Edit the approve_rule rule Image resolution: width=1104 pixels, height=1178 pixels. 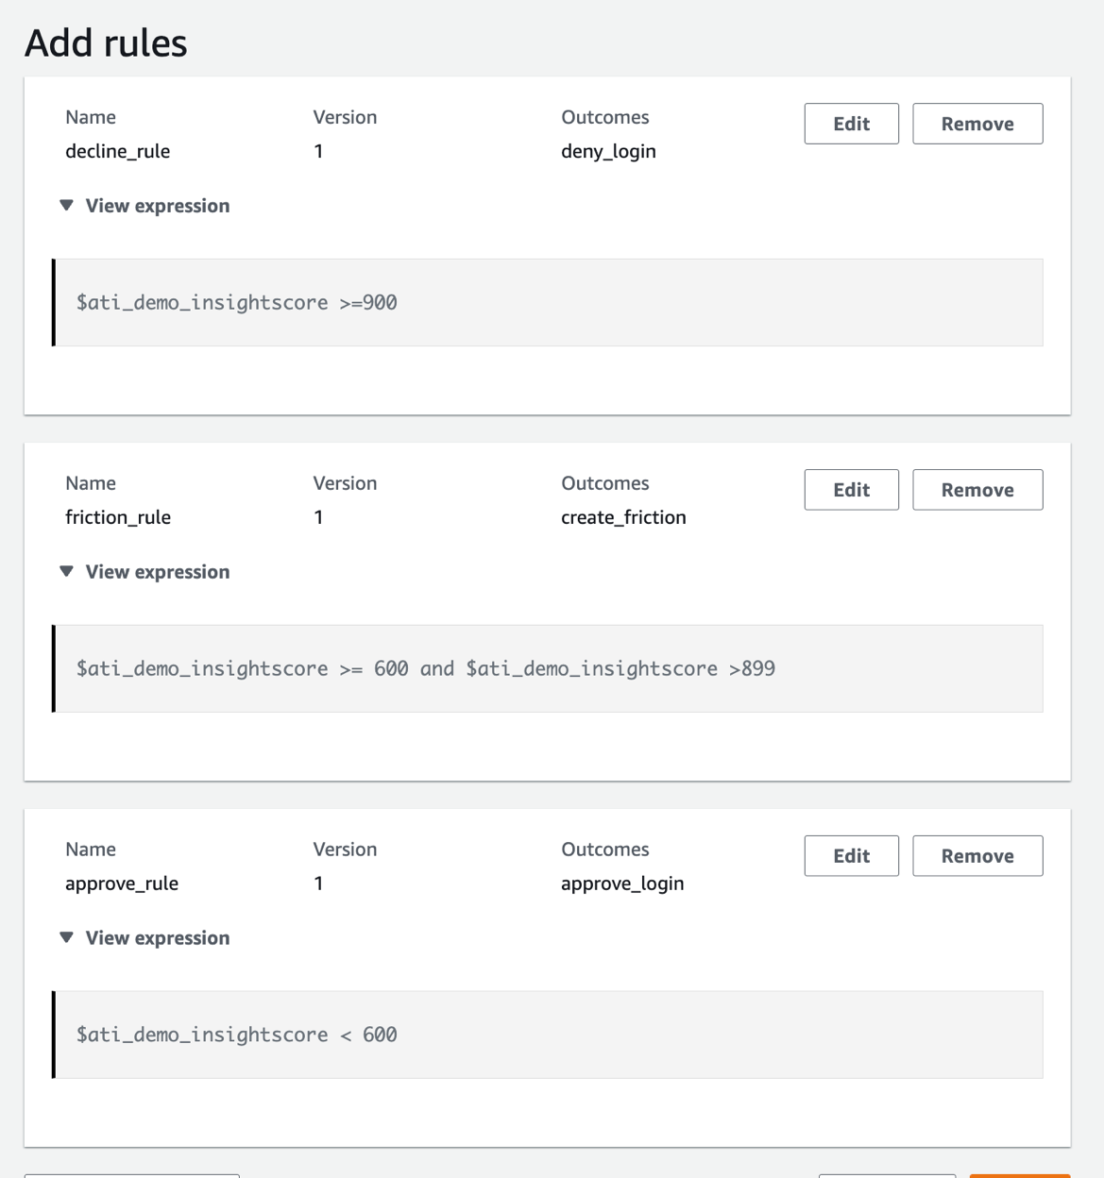click(851, 856)
